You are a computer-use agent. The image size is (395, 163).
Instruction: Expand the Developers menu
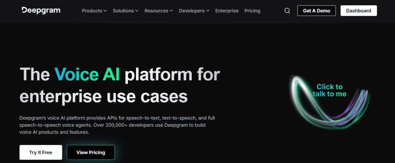(194, 11)
